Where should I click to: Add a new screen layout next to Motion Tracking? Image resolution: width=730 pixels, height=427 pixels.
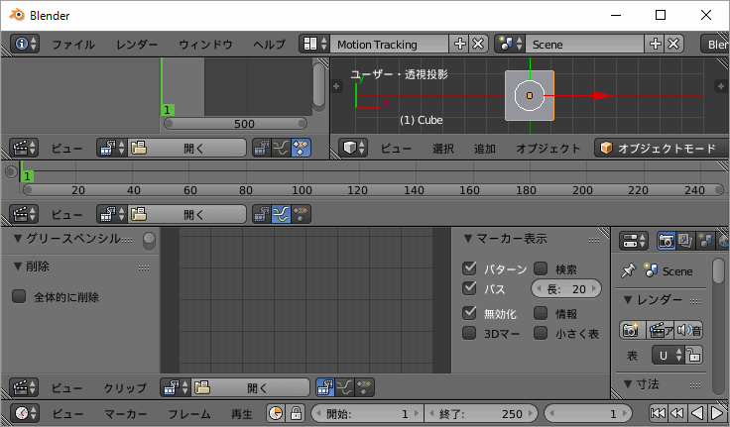[459, 44]
